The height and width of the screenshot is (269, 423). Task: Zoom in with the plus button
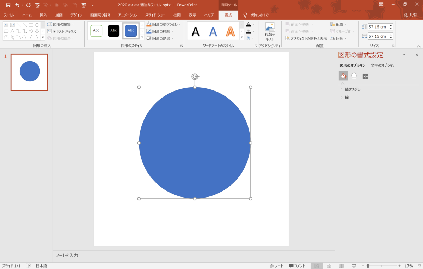(399, 266)
